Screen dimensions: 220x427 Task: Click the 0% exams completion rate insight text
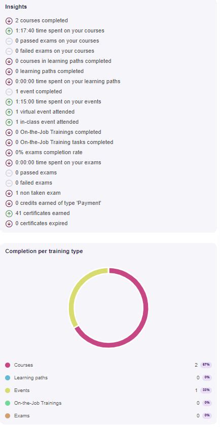click(x=49, y=152)
